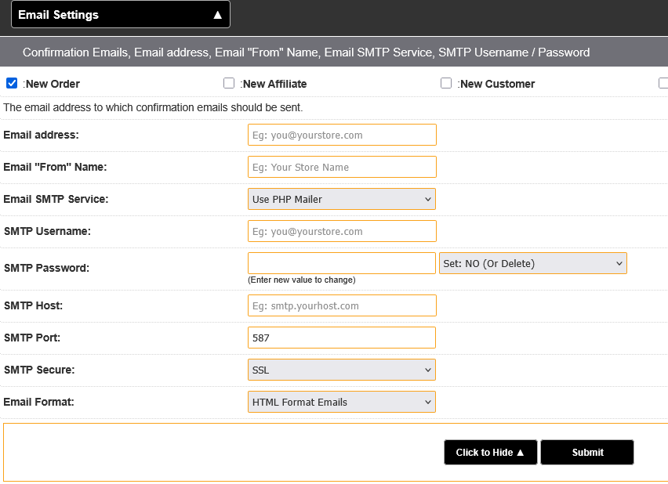Expand the SMTP Secure SSL dropdown
The image size is (668, 484).
(342, 370)
